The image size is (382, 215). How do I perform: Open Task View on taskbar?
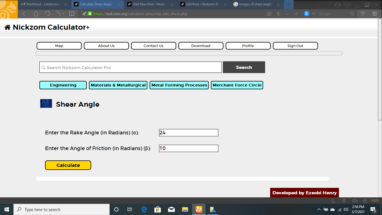tap(130, 209)
